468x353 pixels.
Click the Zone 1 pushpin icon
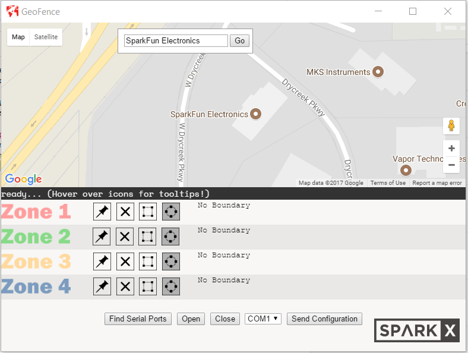pyautogui.click(x=102, y=212)
